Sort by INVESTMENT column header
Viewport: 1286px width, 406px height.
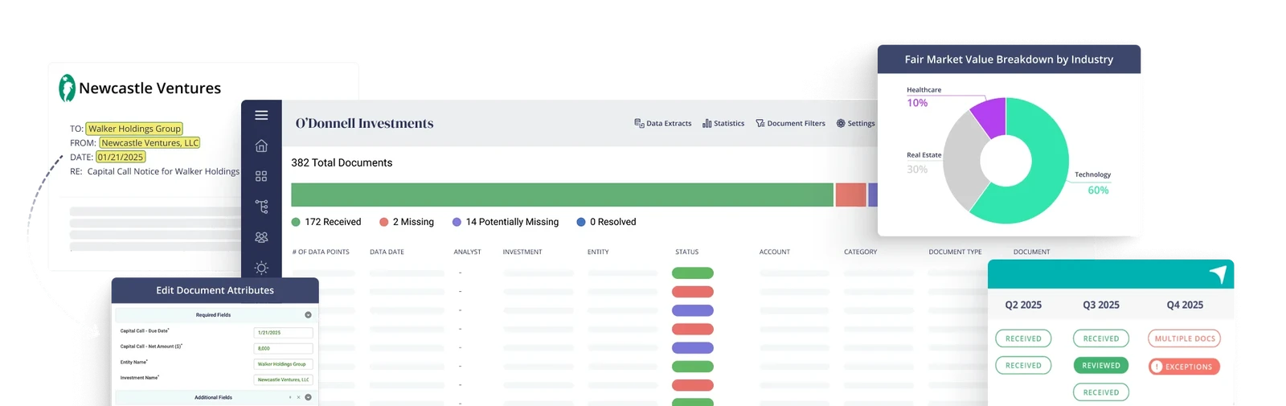pos(522,252)
